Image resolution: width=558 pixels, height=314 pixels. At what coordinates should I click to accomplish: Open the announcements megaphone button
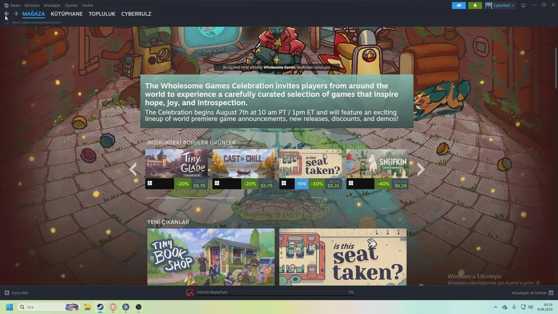pos(459,5)
